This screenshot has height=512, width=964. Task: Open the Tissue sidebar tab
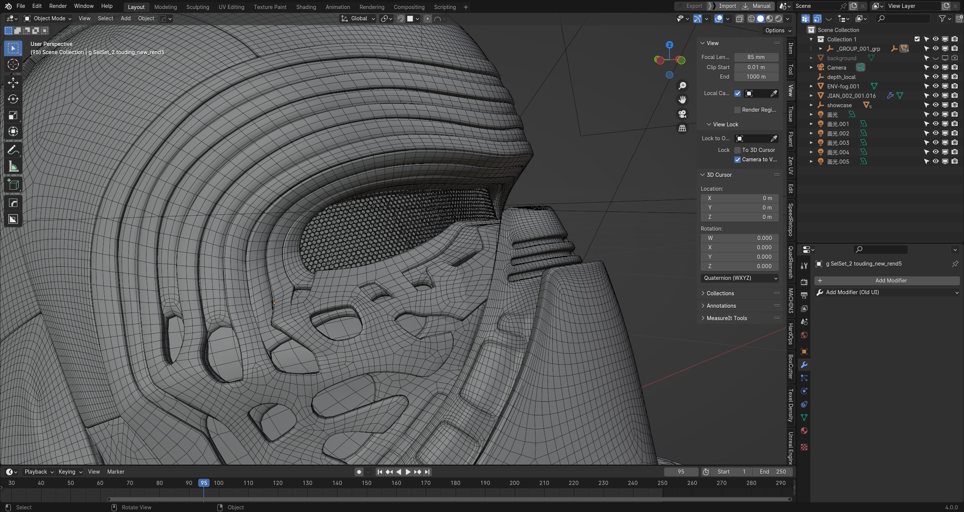click(791, 114)
